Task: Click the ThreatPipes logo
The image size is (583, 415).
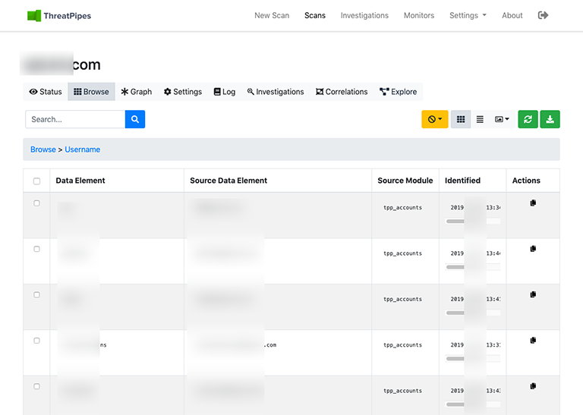Action: pyautogui.click(x=58, y=15)
